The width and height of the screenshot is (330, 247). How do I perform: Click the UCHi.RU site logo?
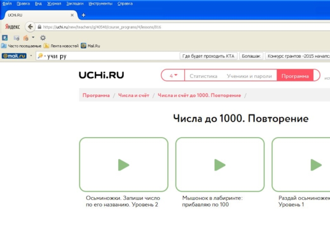click(x=101, y=75)
